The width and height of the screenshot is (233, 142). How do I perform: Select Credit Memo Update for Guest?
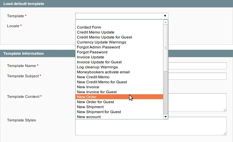(119, 37)
